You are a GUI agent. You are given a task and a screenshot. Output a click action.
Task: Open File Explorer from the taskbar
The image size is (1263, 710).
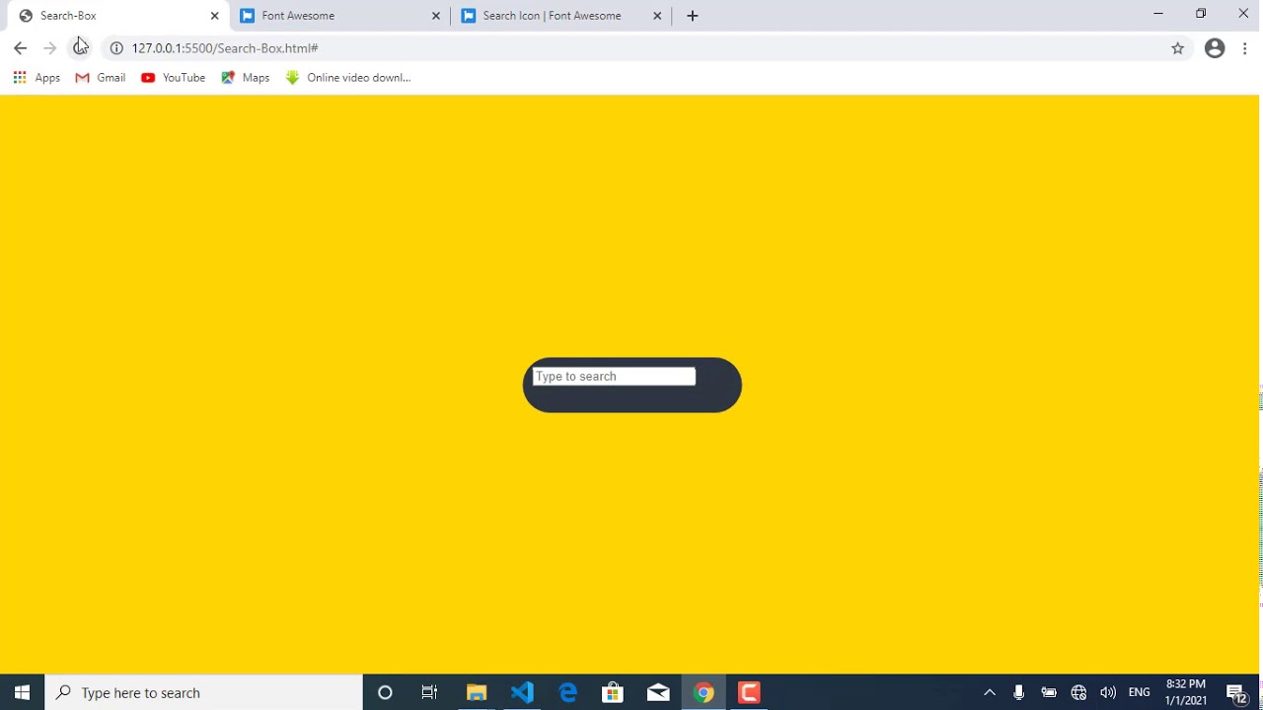[477, 692]
